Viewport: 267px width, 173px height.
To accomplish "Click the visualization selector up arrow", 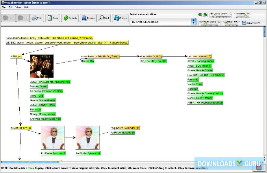I will click(193, 20).
